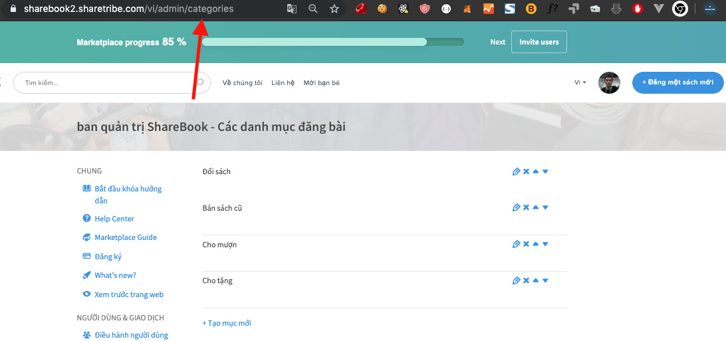
Task: Delete the Cho mượn category
Action: tap(526, 244)
